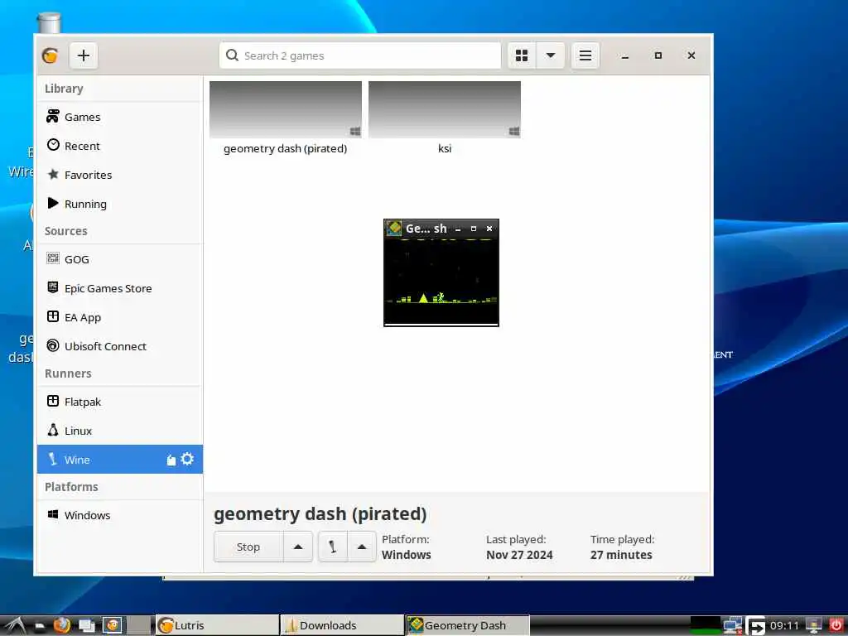The height and width of the screenshot is (636, 848).
Task: Click the network icon in system tray
Action: click(733, 625)
